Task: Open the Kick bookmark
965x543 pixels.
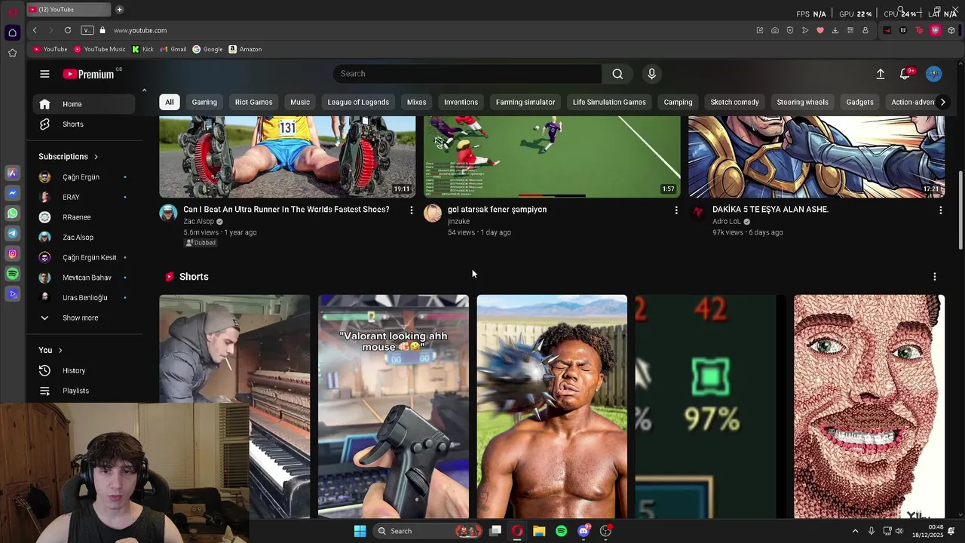Action: tap(142, 49)
